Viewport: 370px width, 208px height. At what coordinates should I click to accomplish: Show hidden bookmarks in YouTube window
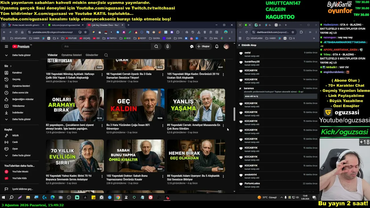[230, 38]
